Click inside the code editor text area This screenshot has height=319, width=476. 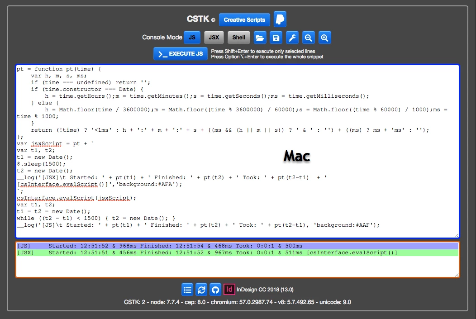(x=238, y=151)
